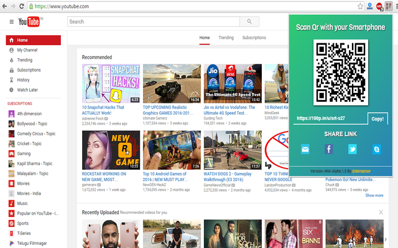Click the browser back arrow
The image size is (398, 248).
(x=4, y=6)
